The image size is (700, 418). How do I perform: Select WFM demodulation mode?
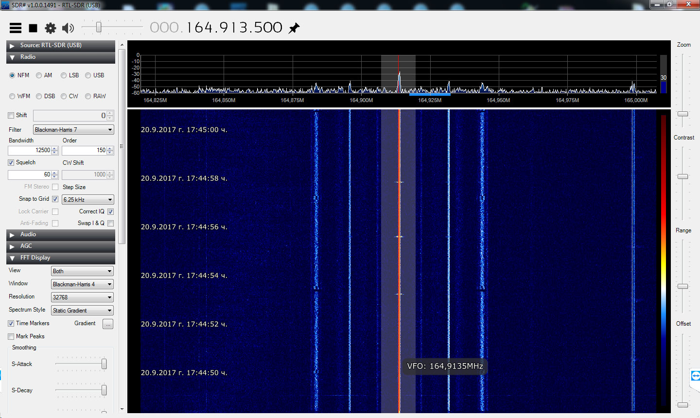(20, 96)
